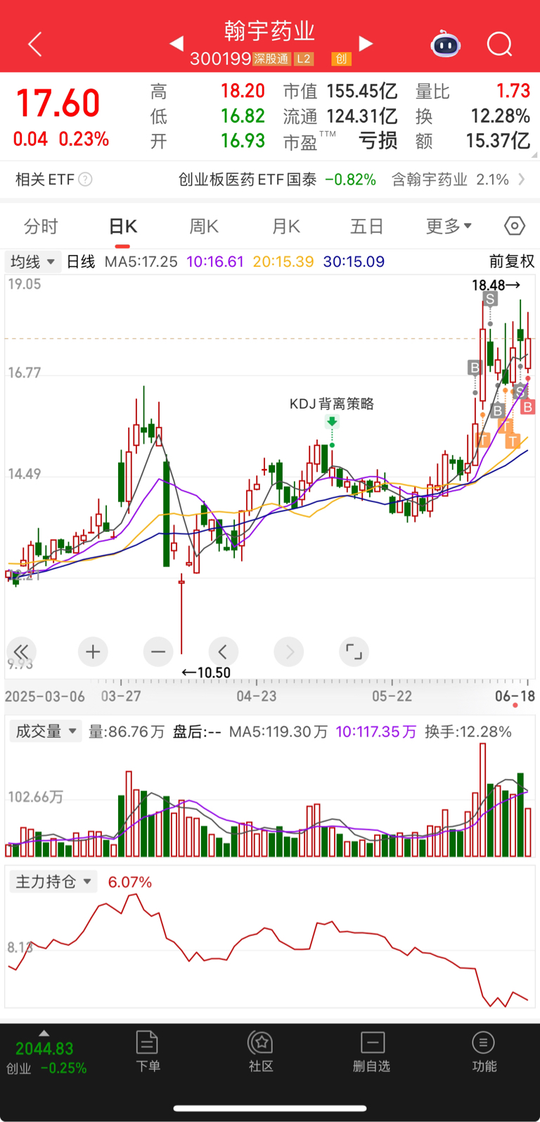Screen dimensions: 540x1122
Task: Tap the yellow 20:15.39 MA value
Action: point(283,262)
